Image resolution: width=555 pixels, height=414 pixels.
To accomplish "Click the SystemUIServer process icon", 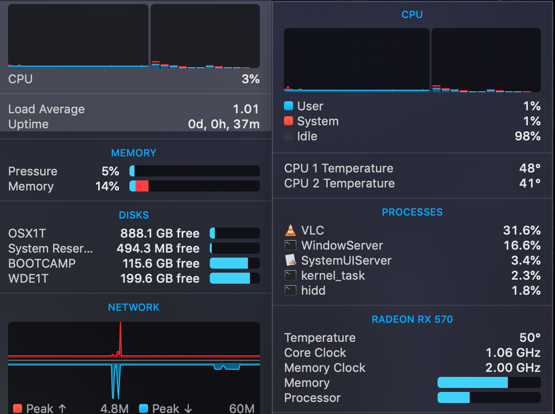I will point(291,261).
